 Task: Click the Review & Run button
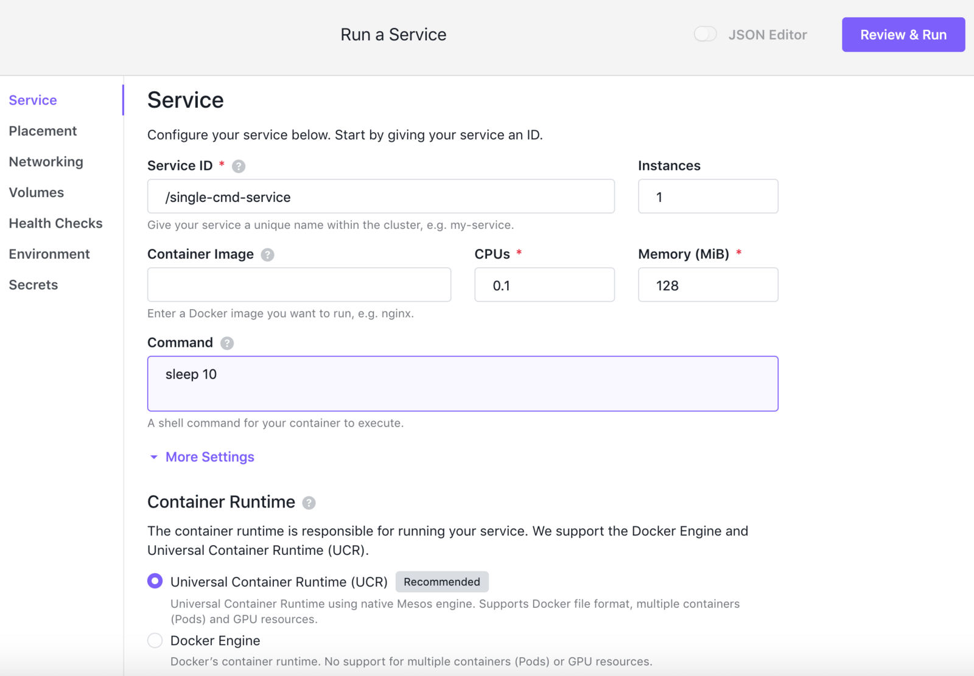tap(903, 35)
